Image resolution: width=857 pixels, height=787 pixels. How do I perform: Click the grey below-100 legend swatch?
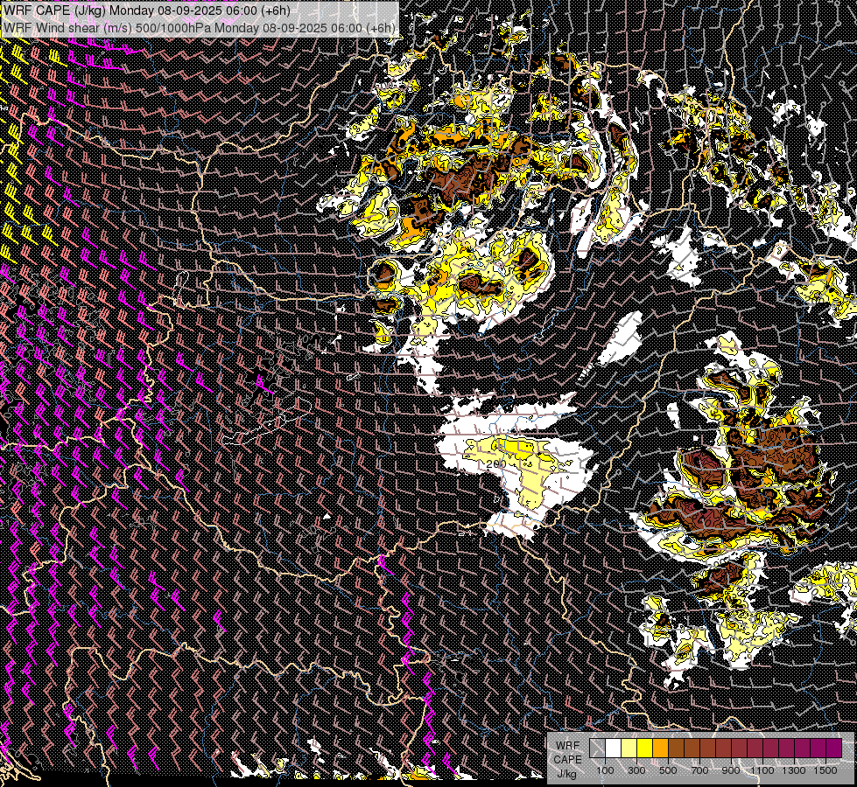tap(597, 749)
